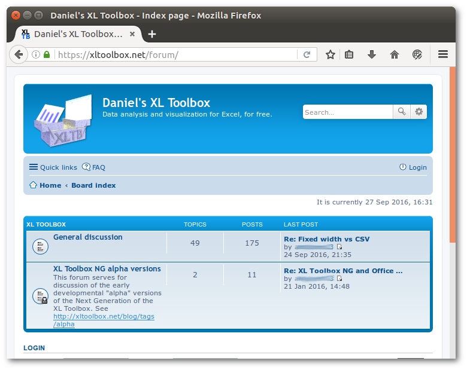
Task: Show site information via the info icon
Action: coord(36,54)
